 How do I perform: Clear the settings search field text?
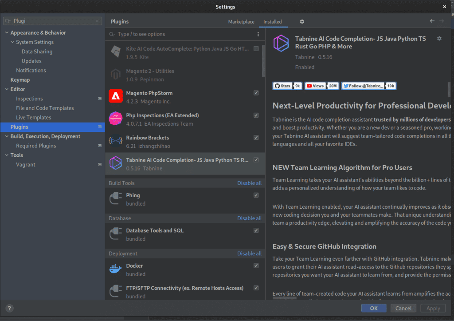click(97, 21)
